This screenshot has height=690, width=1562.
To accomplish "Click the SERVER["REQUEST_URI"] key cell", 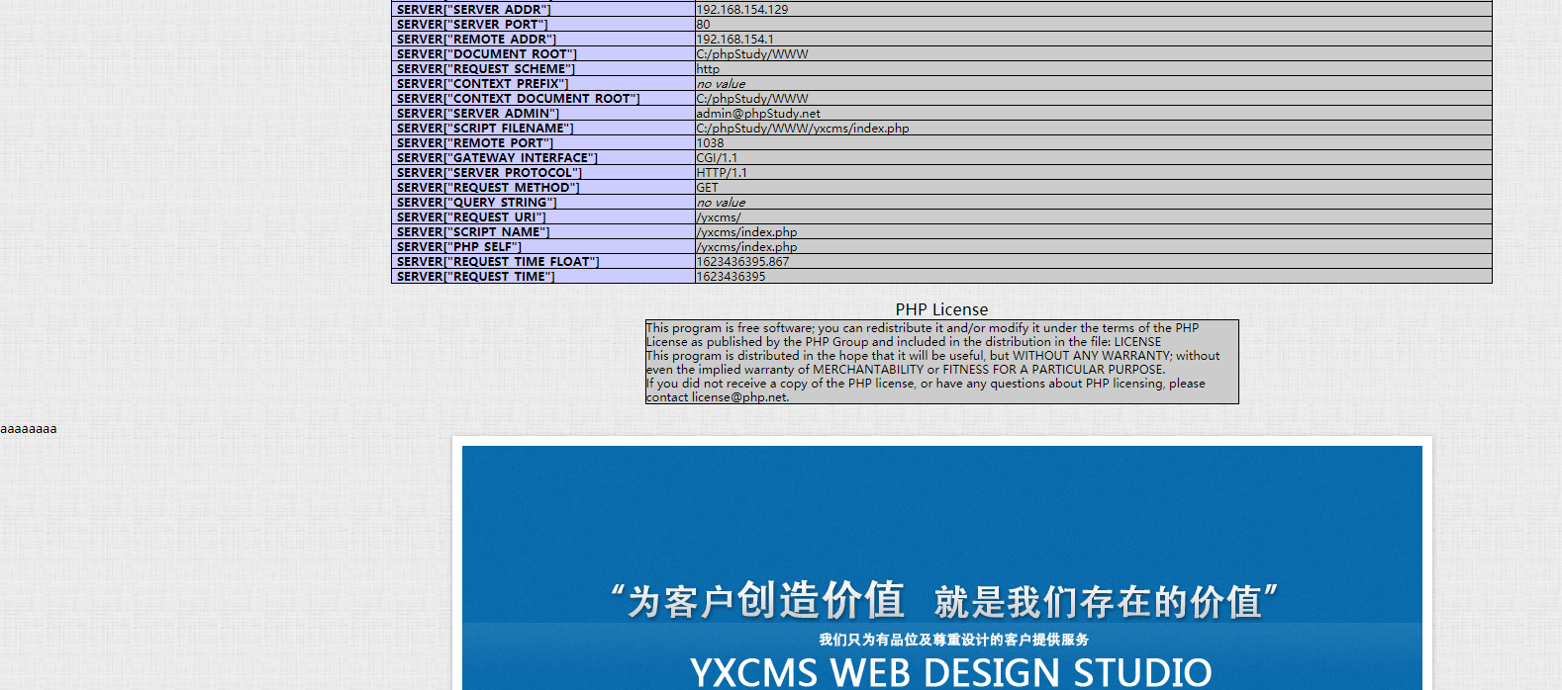I will [x=543, y=216].
